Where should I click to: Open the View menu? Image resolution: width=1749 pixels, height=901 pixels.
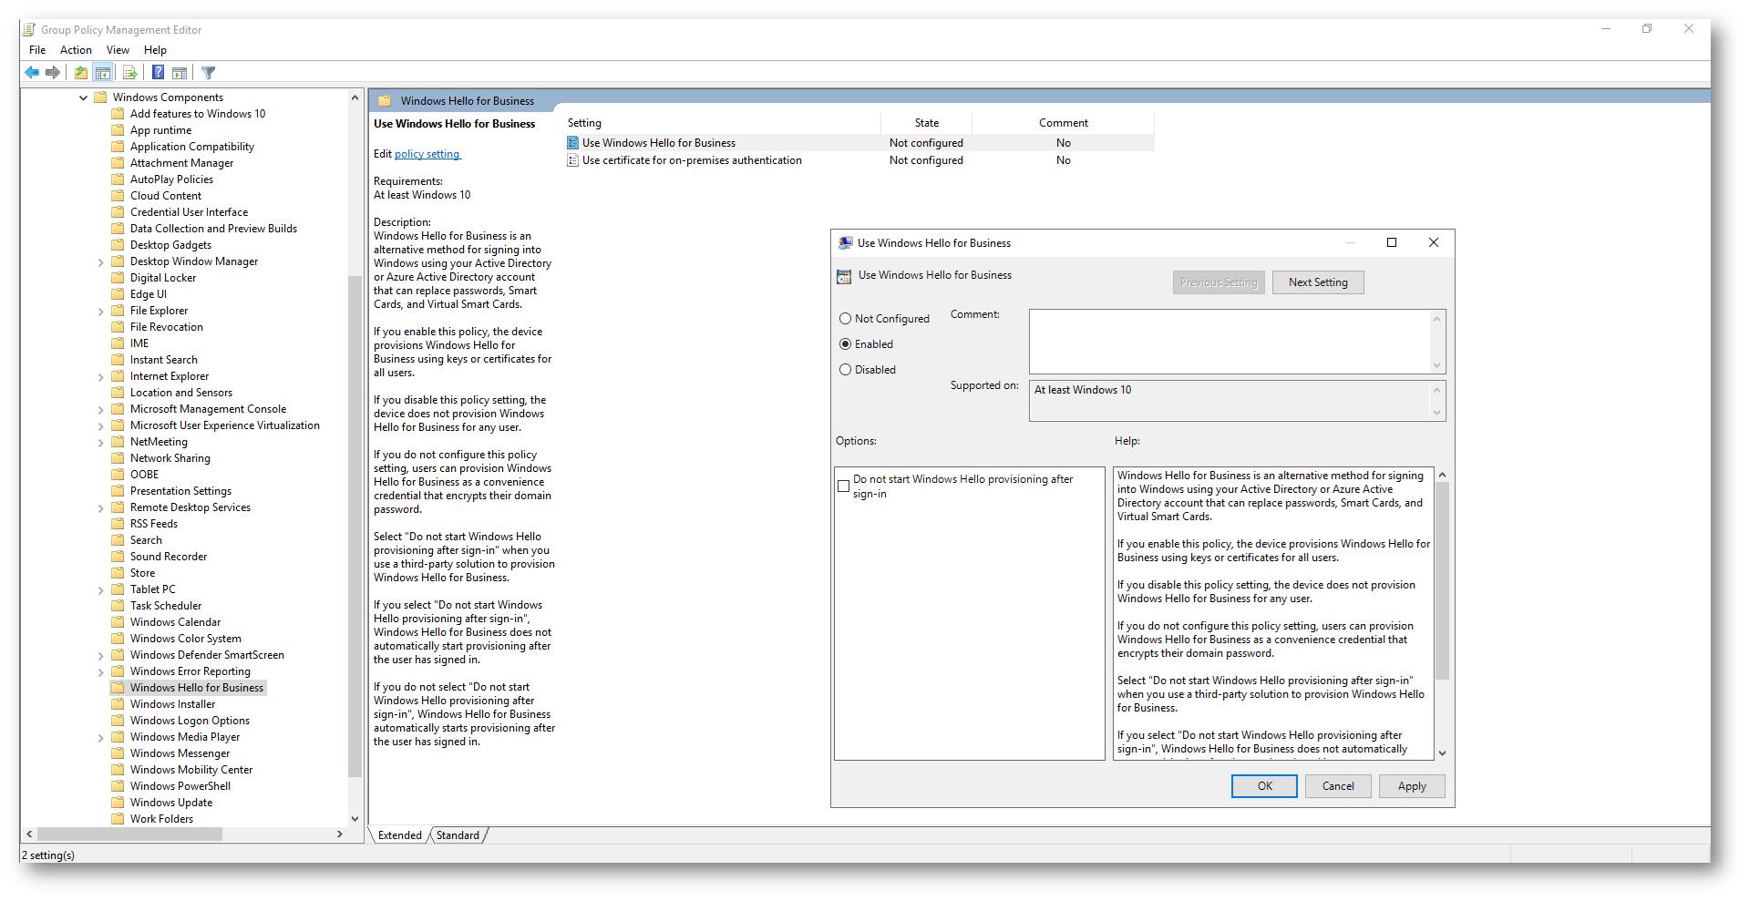tap(118, 50)
